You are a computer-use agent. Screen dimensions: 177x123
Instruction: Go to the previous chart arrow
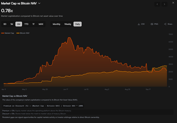click(x=157, y=4)
